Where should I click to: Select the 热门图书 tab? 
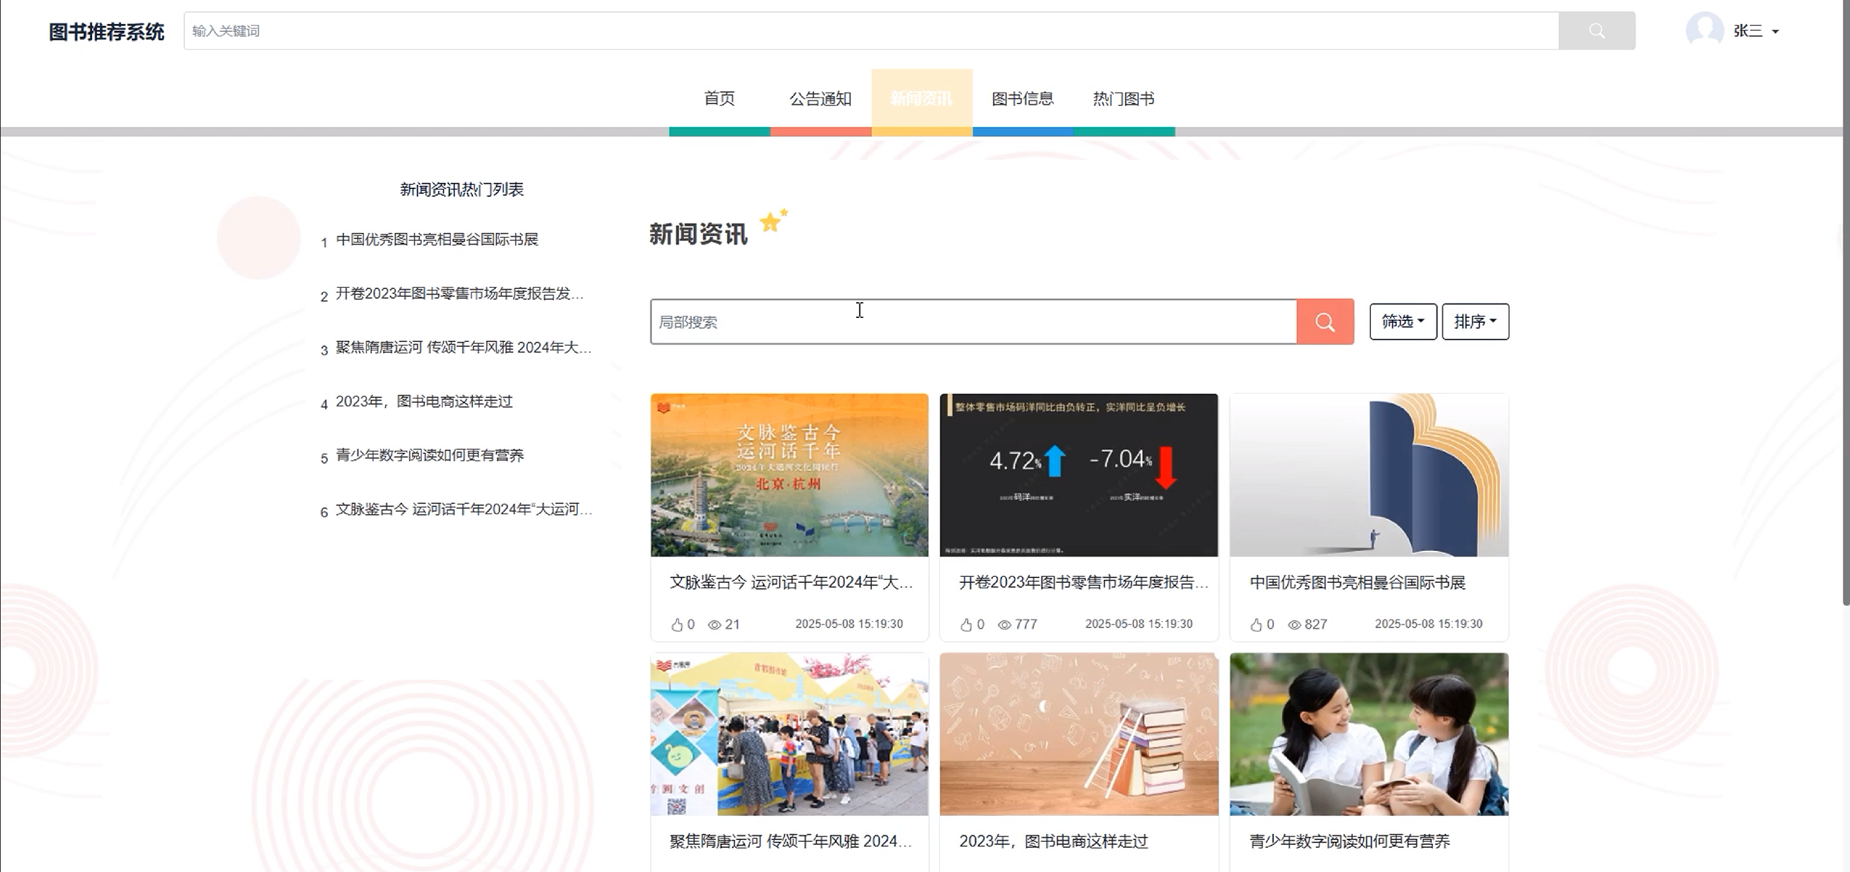pos(1123,99)
